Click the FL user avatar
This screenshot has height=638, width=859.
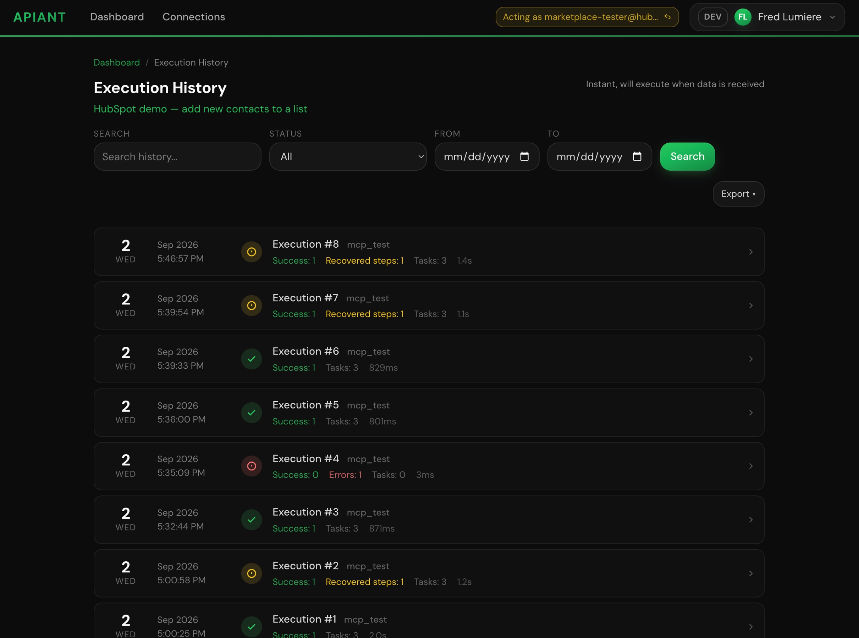(x=743, y=17)
